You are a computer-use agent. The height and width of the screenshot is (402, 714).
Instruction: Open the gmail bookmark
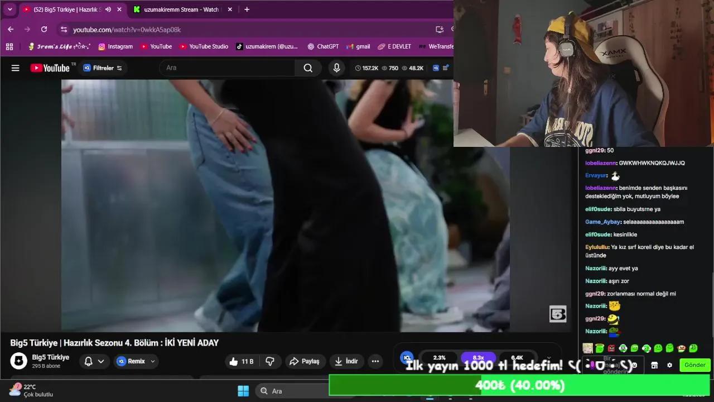click(358, 47)
